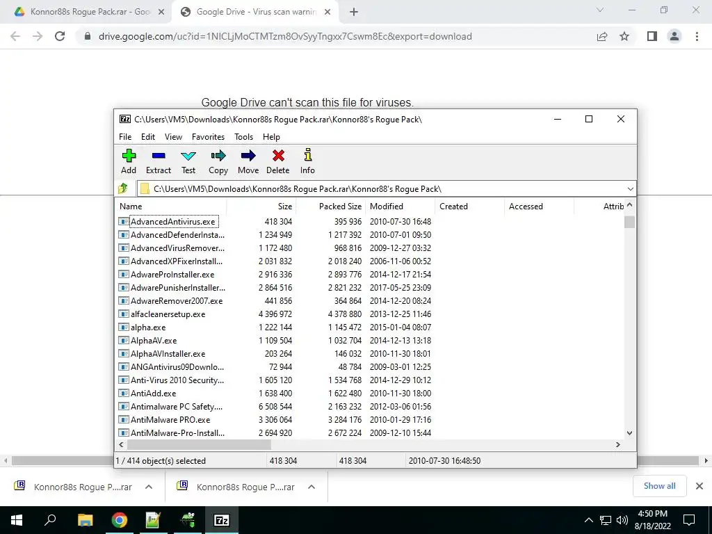Select alfacleanersetup.exe file
The width and height of the screenshot is (712, 534).
coord(168,314)
